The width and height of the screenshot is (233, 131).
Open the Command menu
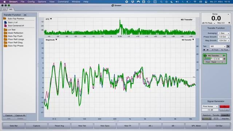63,2
